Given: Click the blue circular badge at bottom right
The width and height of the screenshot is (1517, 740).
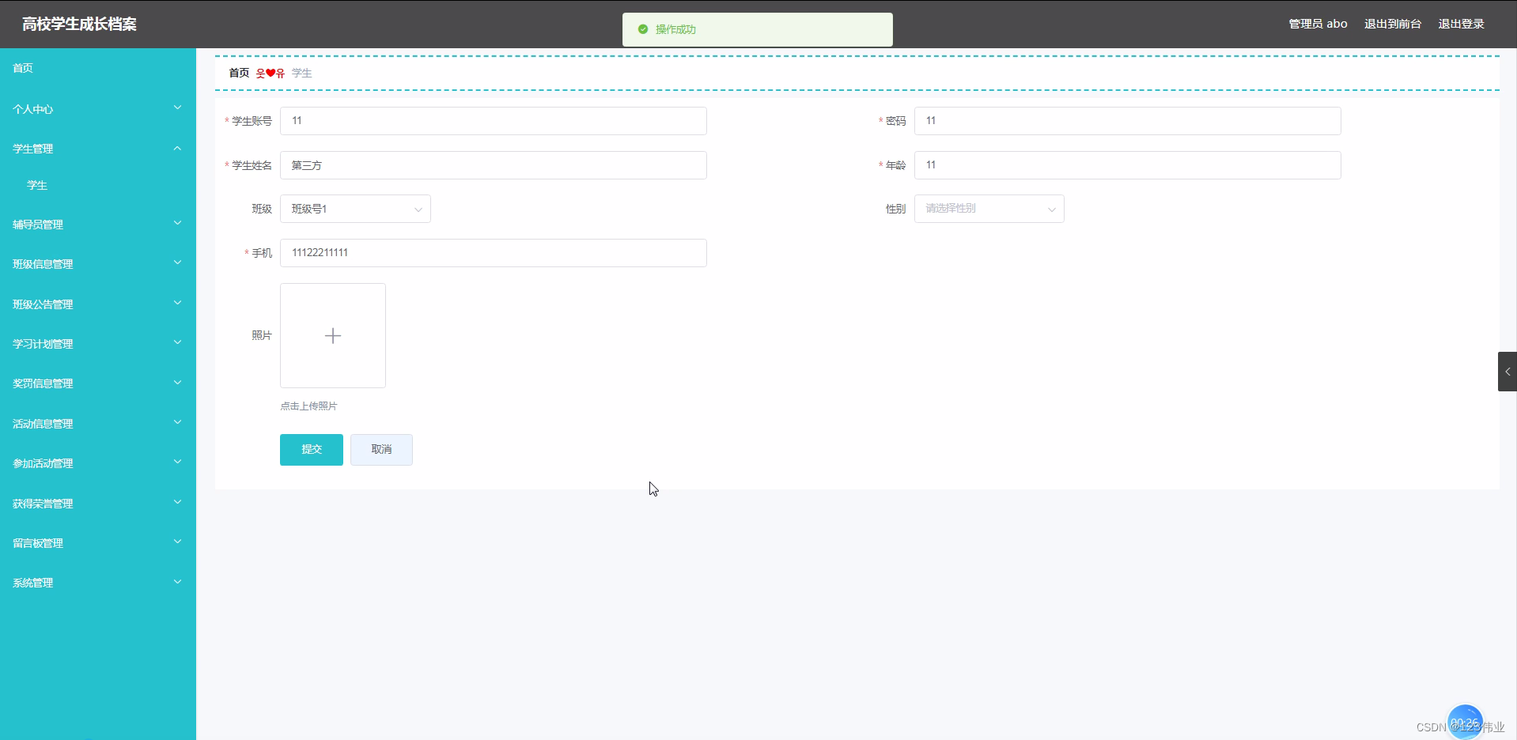Looking at the screenshot, I should coord(1466,721).
